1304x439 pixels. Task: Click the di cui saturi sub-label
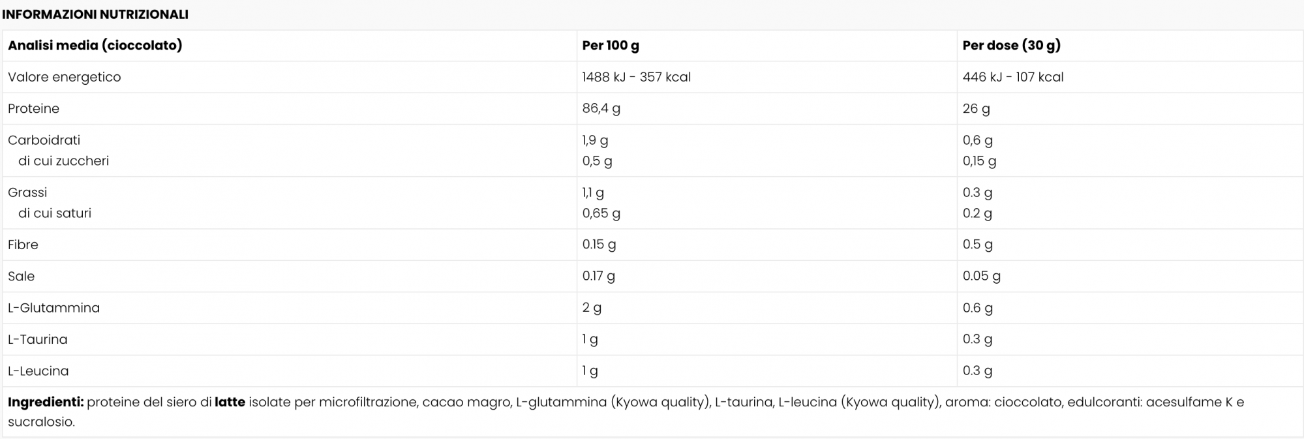55,213
